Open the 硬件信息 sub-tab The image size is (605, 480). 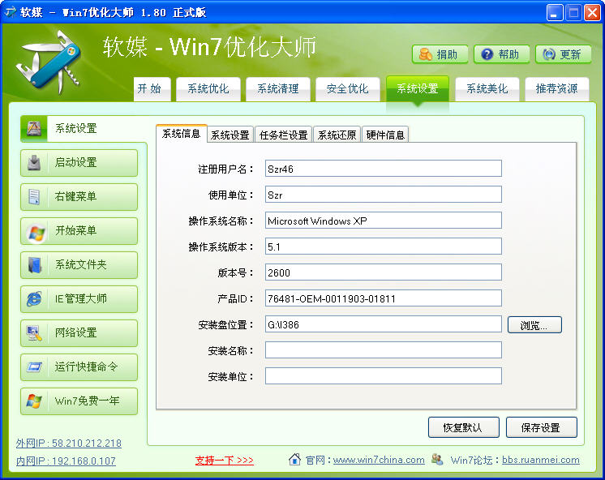385,135
